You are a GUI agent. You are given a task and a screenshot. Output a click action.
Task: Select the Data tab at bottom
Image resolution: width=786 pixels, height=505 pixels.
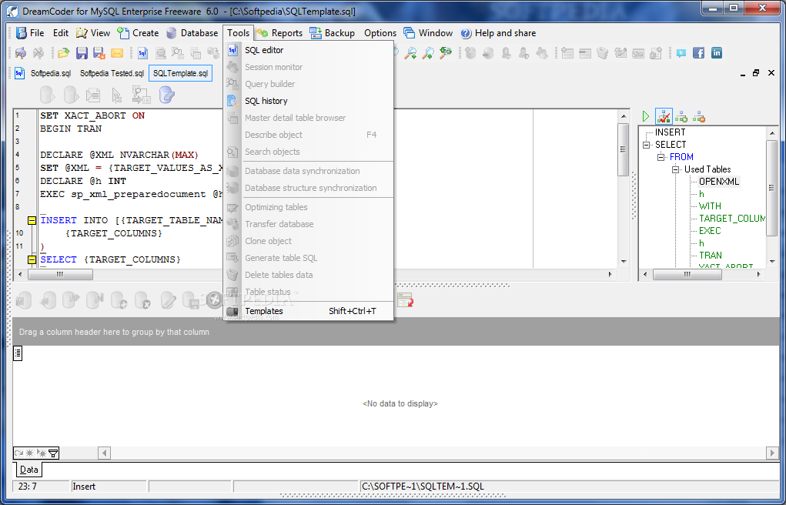click(x=28, y=470)
